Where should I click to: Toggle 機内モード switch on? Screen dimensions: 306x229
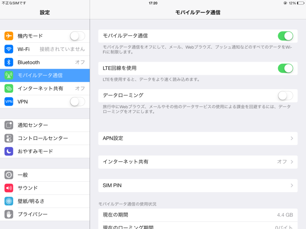tap(78, 36)
